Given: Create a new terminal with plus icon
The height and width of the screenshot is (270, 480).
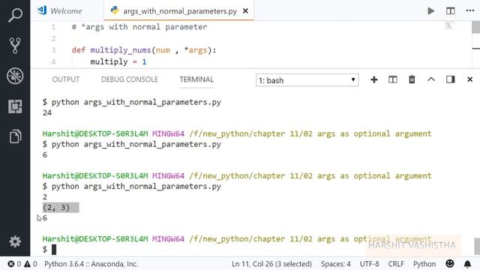Looking at the screenshot, I should 373,80.
